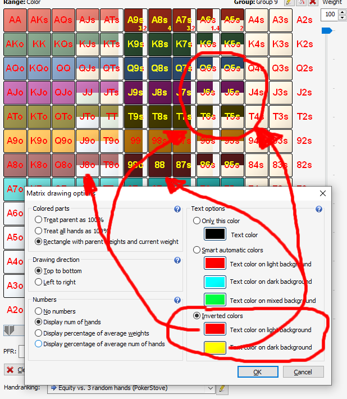347x399 pixels.
Task: Select Display percentage of average weights
Action: tap(92, 333)
